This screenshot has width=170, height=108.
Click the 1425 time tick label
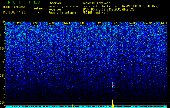83,23
